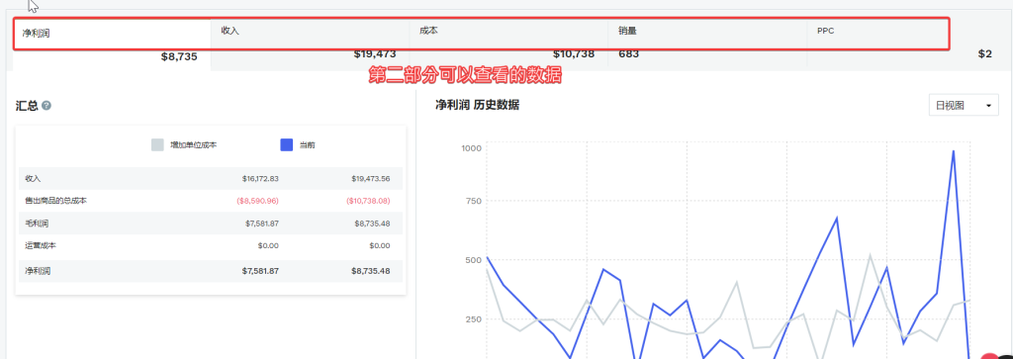The width and height of the screenshot is (1013, 359).
Task: Open the PPC metric tab
Action: point(904,45)
